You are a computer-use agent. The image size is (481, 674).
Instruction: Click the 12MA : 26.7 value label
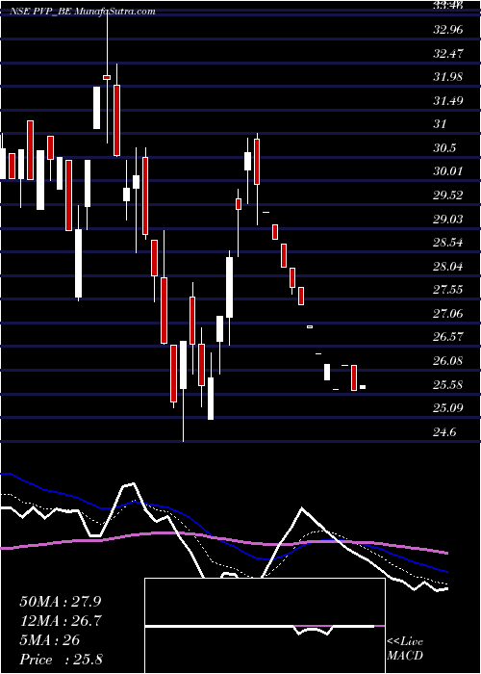[61, 621]
